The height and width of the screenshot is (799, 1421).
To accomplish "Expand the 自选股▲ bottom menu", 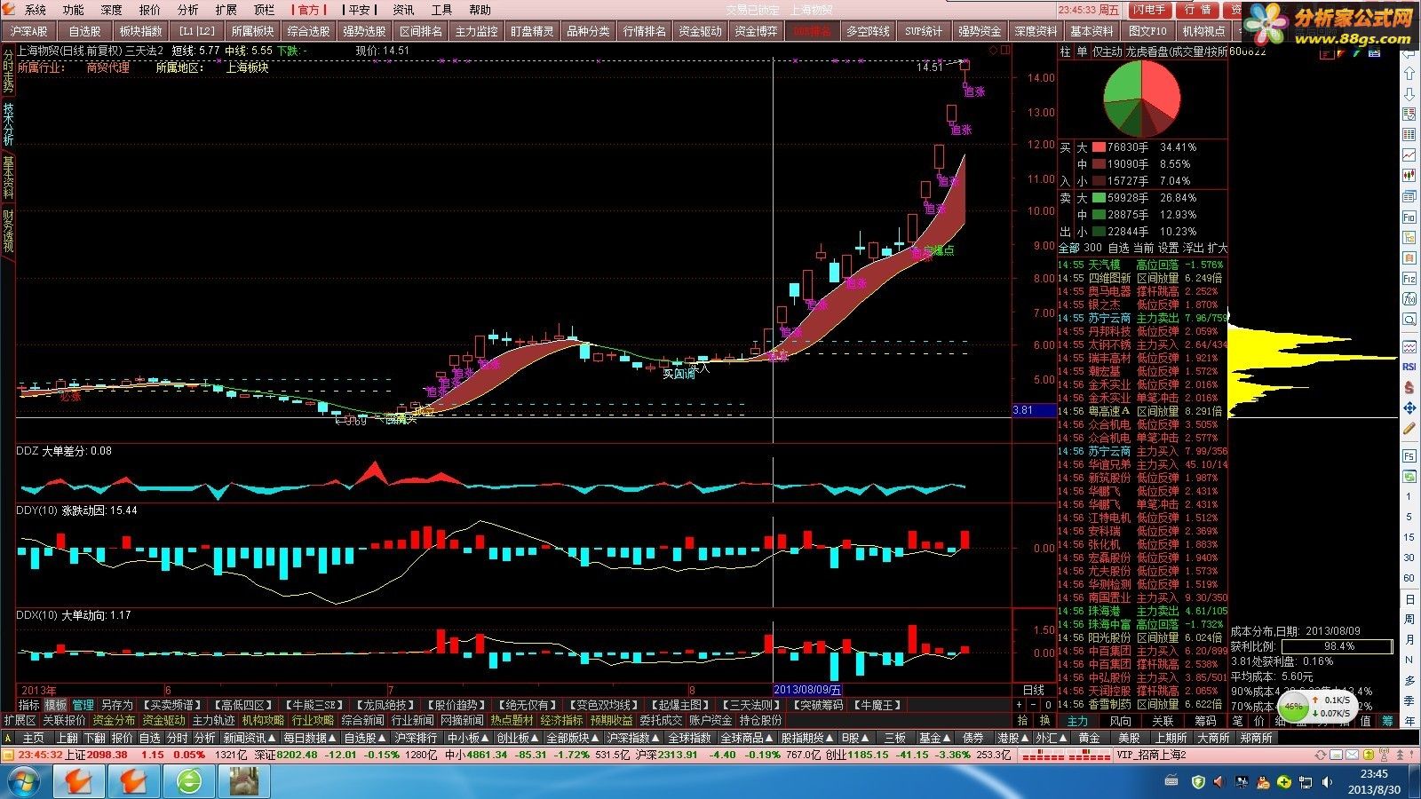I will click(365, 738).
